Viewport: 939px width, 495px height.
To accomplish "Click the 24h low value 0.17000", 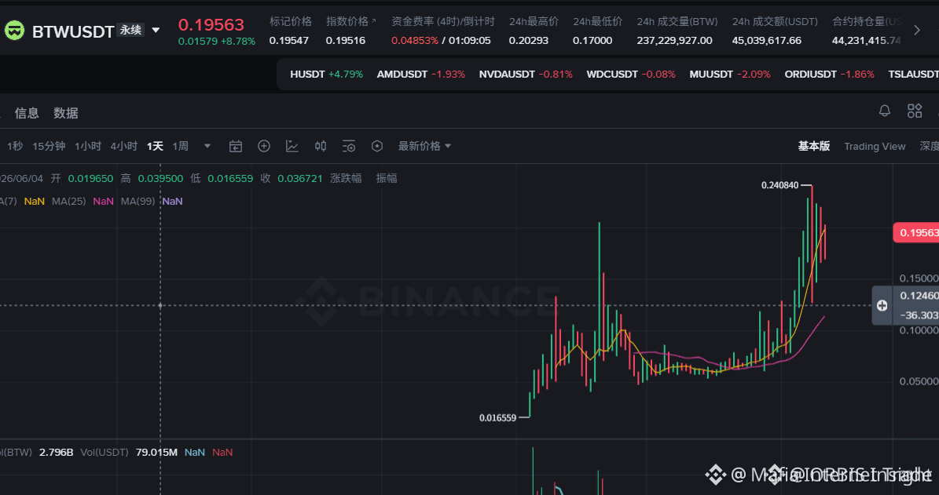I will [592, 41].
